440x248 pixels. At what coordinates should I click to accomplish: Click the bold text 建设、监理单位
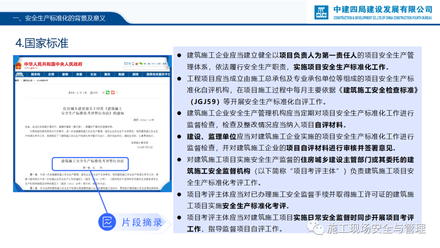point(211,137)
